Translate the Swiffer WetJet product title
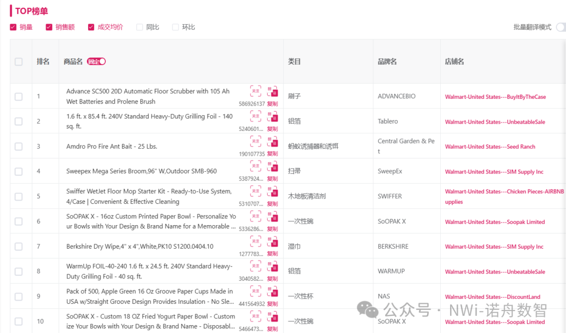This screenshot has height=333, width=566. [273, 191]
